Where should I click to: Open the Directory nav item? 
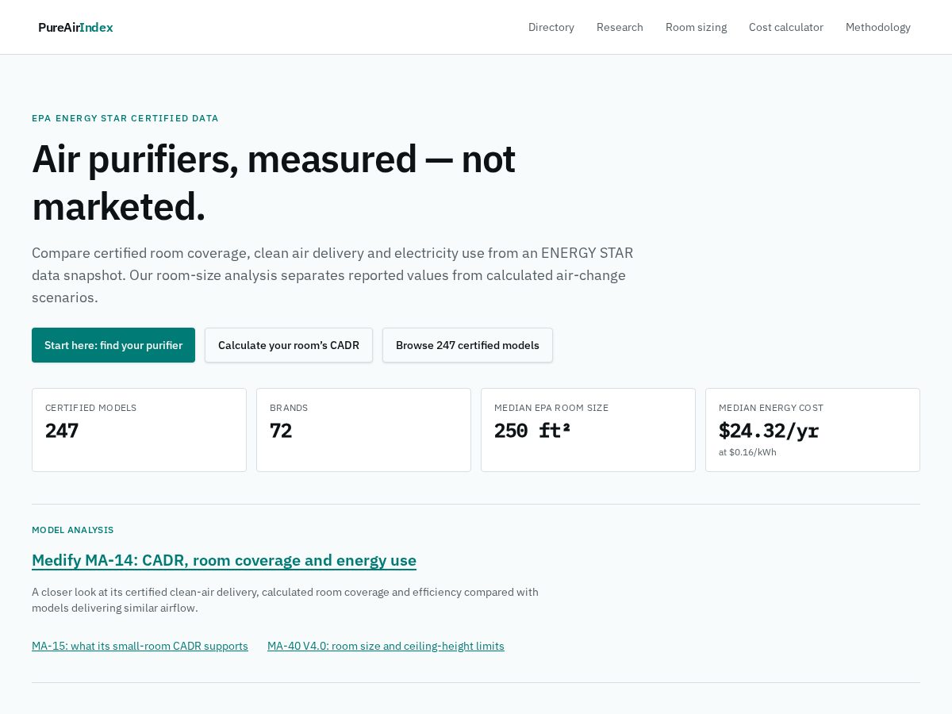pyautogui.click(x=551, y=27)
